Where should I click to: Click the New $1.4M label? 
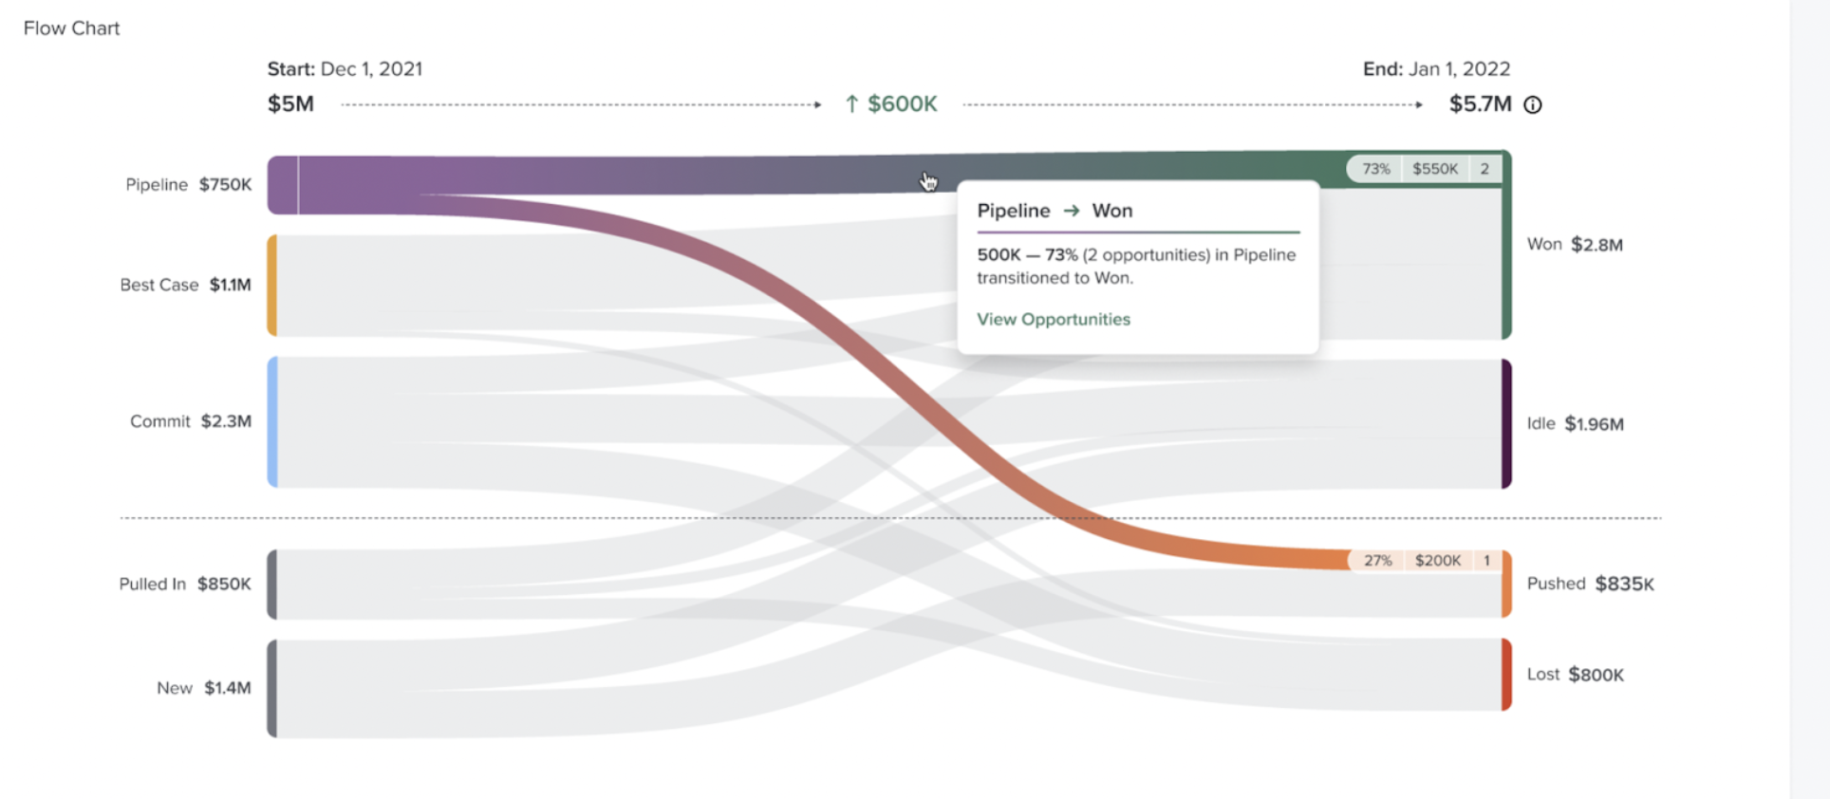coord(203,688)
